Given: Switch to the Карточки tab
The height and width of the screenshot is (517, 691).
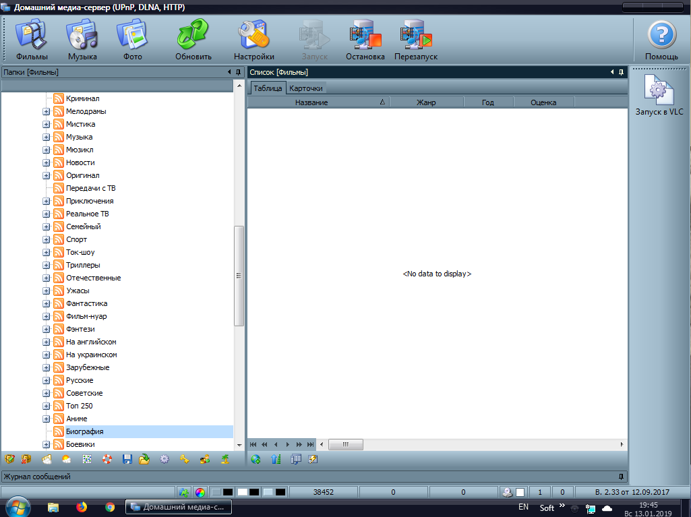Looking at the screenshot, I should 305,88.
